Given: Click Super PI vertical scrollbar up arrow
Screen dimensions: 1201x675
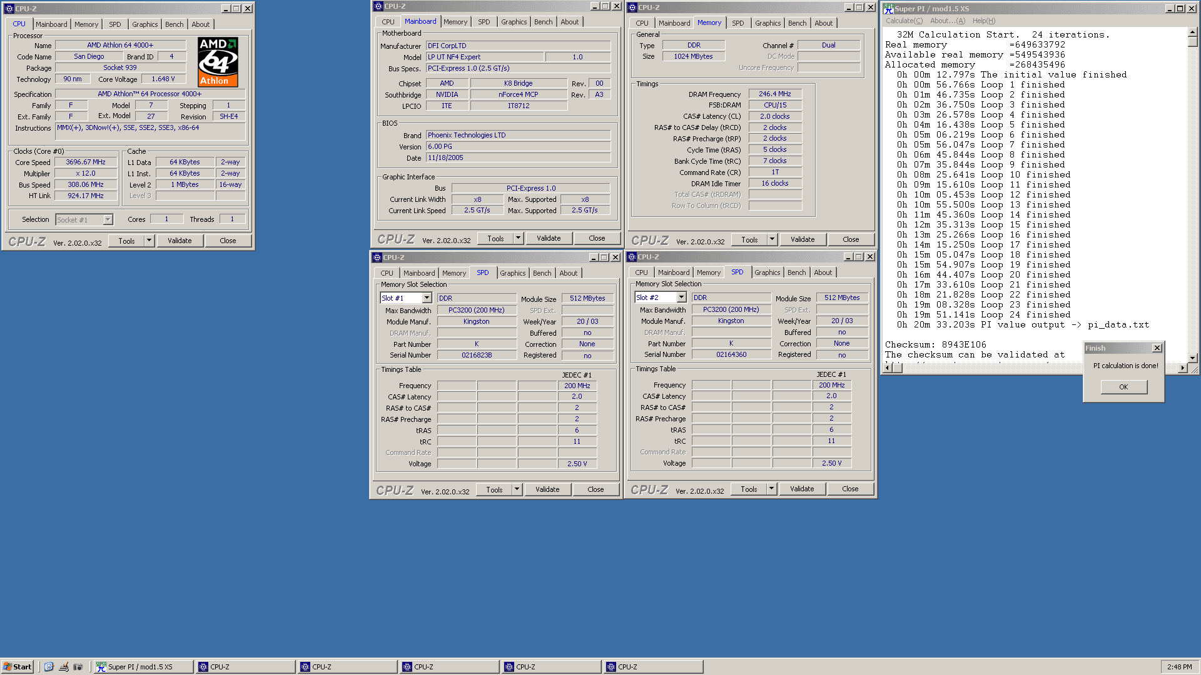Looking at the screenshot, I should pos(1193,32).
